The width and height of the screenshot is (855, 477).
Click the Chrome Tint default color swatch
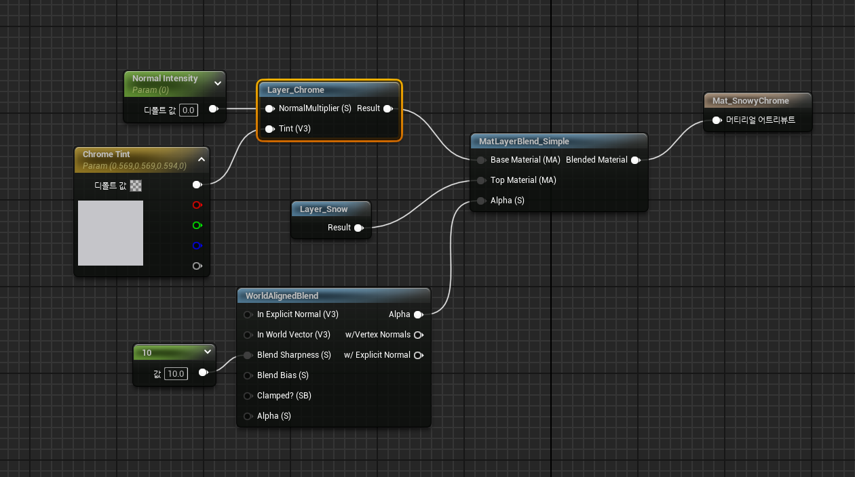pyautogui.click(x=136, y=185)
